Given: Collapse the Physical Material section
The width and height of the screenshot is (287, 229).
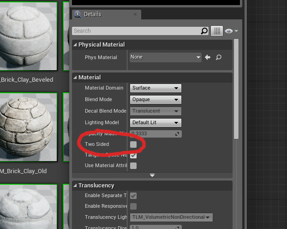Looking at the screenshot, I should [75, 44].
